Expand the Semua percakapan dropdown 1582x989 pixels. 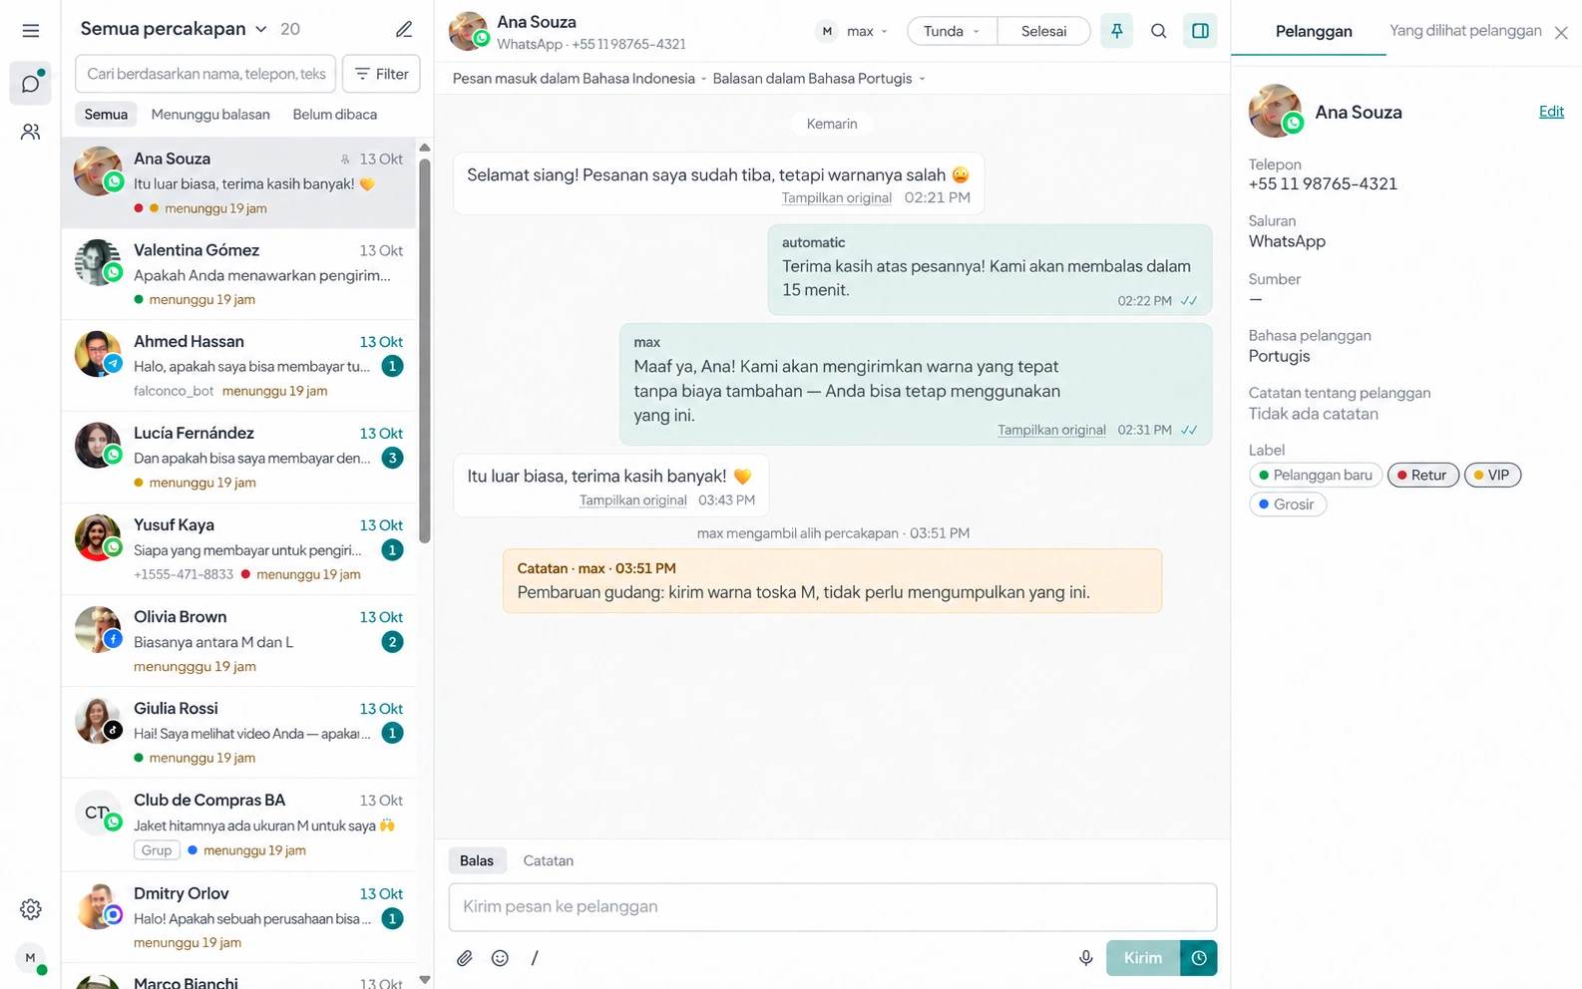(174, 29)
